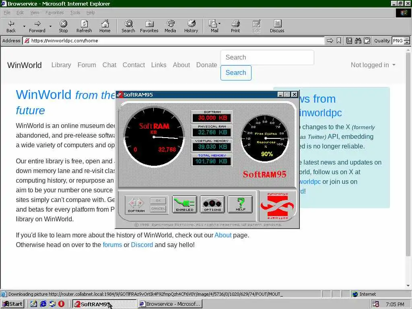Screen dimensions: 412x309
Task: Click the bookmark ribbon icon
Action: 339,41
